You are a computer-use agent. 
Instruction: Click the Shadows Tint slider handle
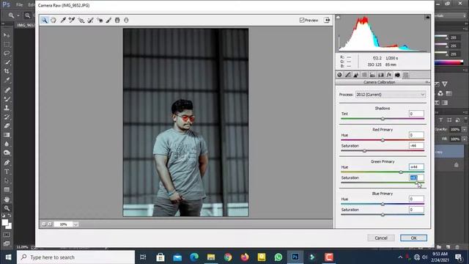click(x=383, y=119)
